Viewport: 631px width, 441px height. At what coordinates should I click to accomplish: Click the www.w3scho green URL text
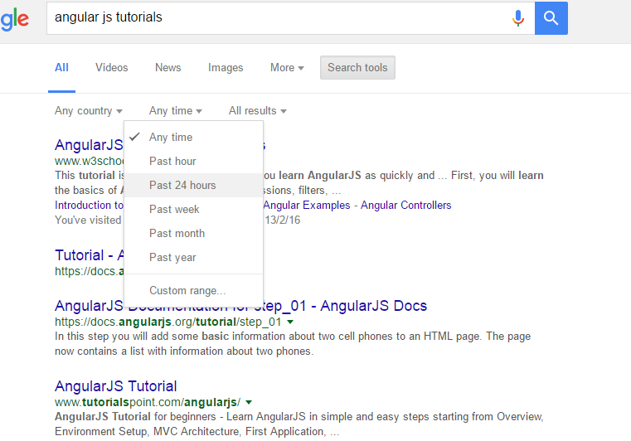(x=89, y=161)
